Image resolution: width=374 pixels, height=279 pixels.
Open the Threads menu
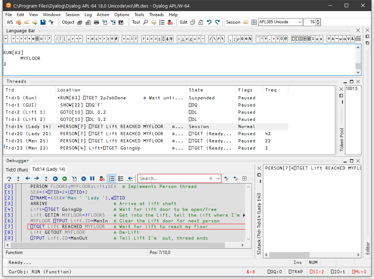tap(156, 15)
